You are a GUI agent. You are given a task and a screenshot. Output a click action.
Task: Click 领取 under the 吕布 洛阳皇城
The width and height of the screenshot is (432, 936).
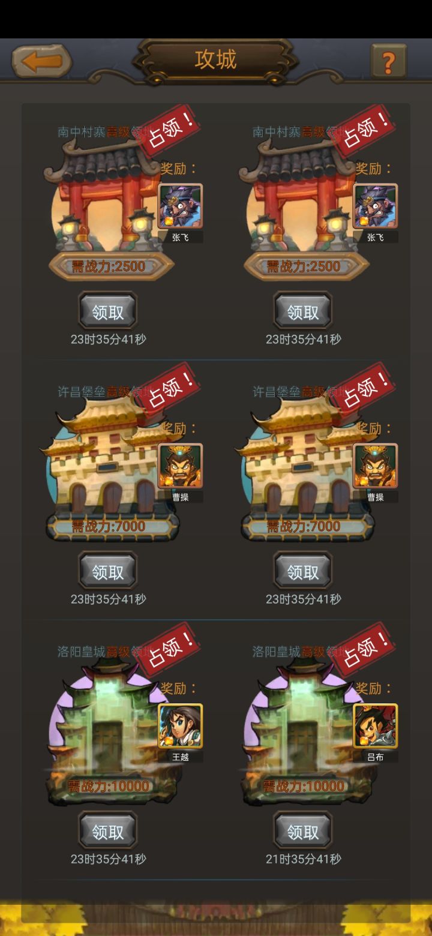click(x=303, y=831)
